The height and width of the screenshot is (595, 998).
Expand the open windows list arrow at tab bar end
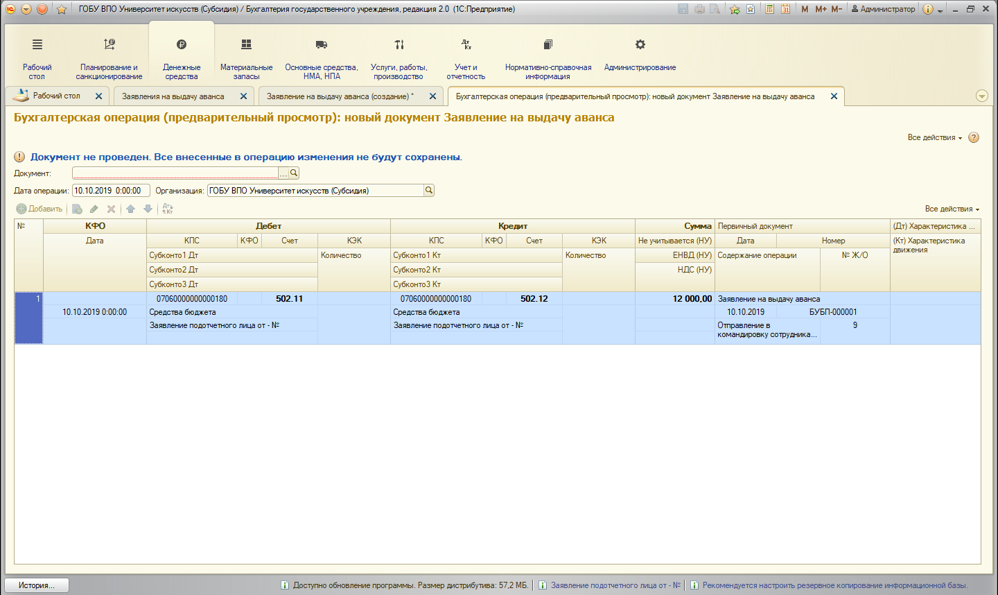pos(982,96)
